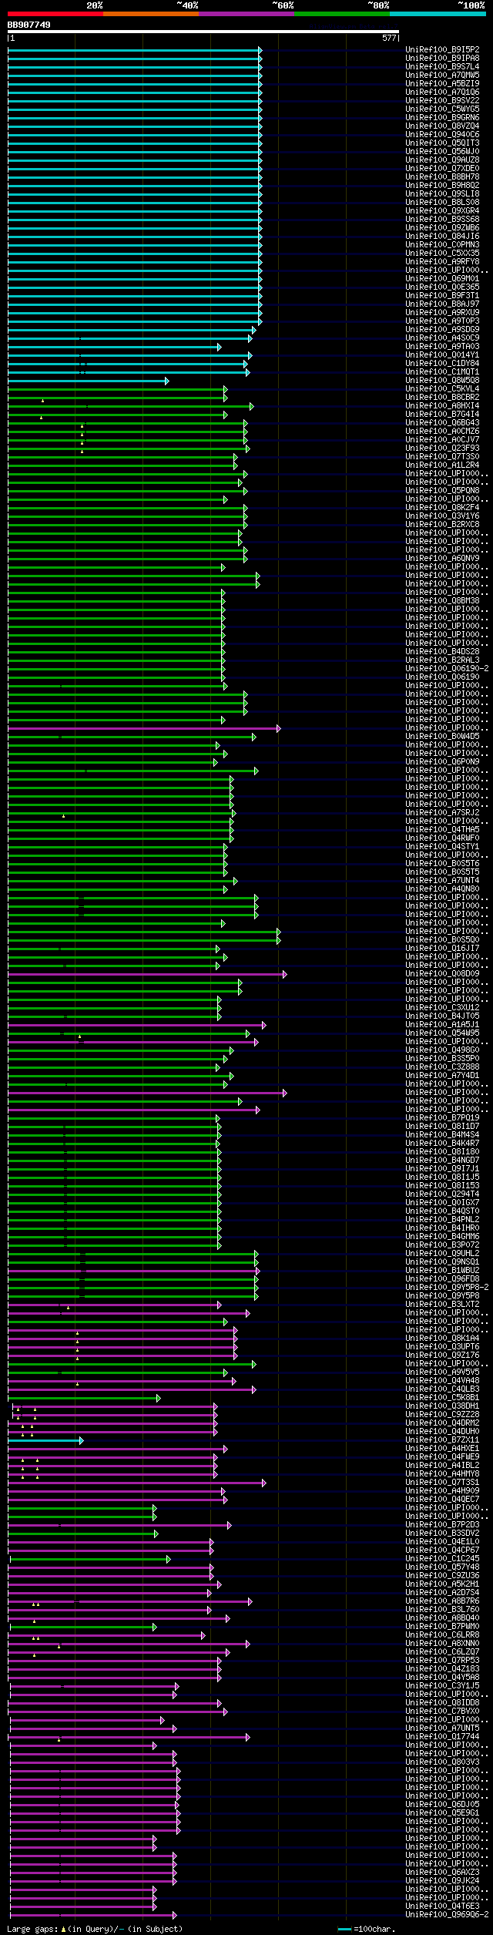
Task: Select the UniRef100_Q84JI6 label
Action: point(442,236)
